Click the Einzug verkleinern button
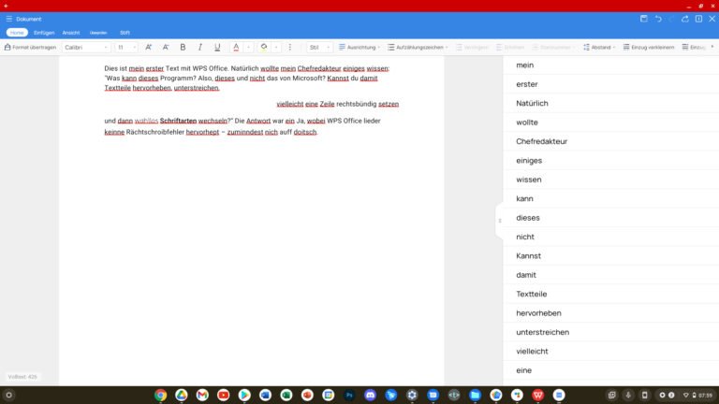Image resolution: width=719 pixels, height=404 pixels. tap(649, 47)
